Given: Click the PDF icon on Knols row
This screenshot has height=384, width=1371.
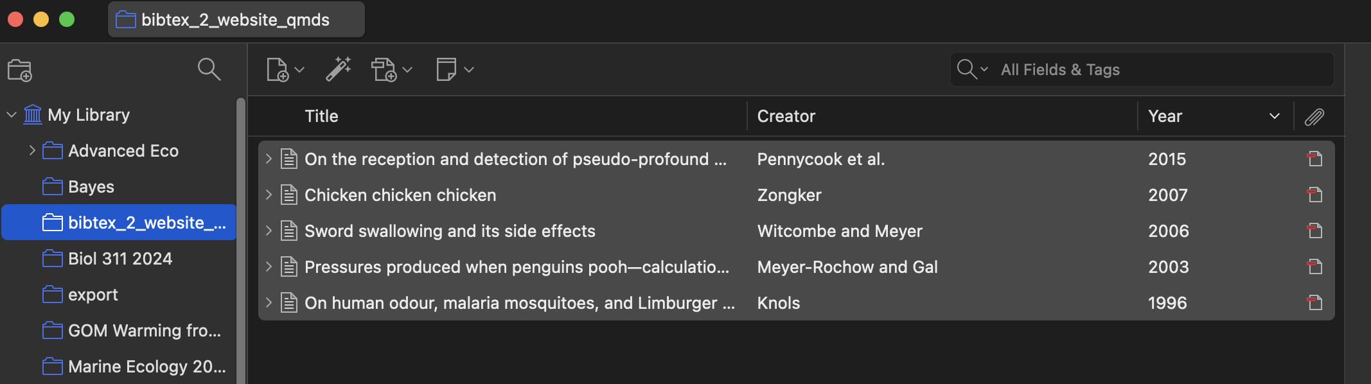Looking at the screenshot, I should 1314,302.
